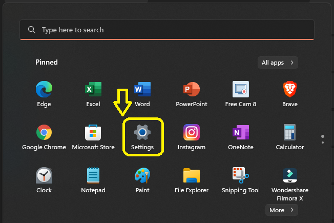Launch PowerPoint from pinned apps
The height and width of the screenshot is (223, 334).
(192, 89)
